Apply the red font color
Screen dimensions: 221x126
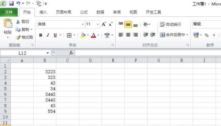93,35
